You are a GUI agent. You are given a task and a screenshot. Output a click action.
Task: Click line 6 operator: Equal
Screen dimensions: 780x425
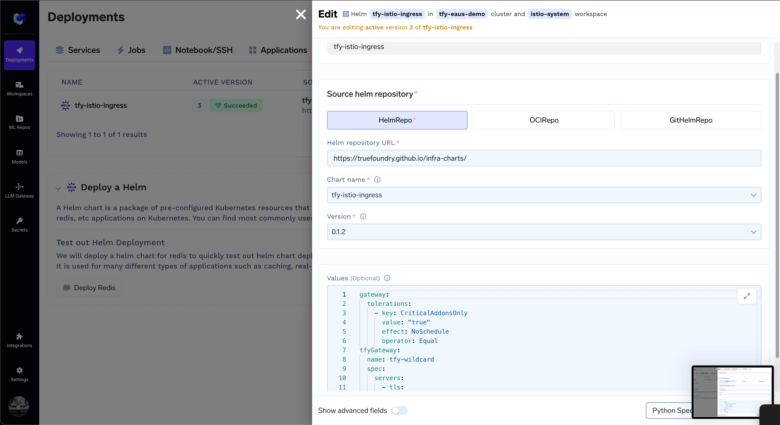(410, 341)
